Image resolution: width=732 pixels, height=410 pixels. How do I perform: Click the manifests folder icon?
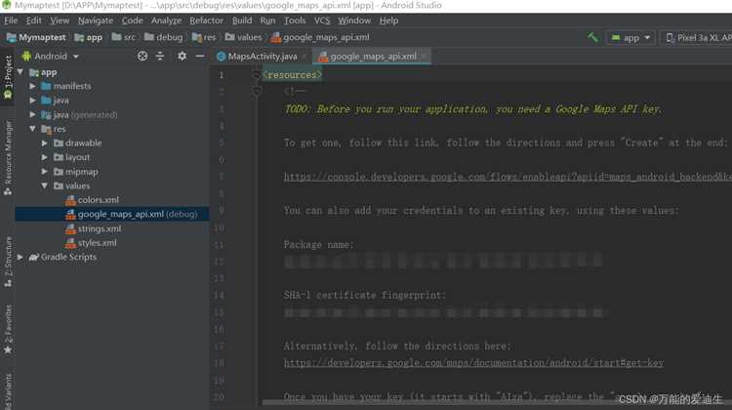coord(46,86)
